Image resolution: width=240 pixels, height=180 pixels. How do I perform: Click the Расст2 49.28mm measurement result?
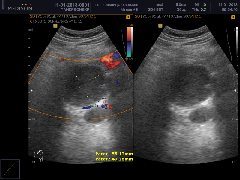pos(114,159)
